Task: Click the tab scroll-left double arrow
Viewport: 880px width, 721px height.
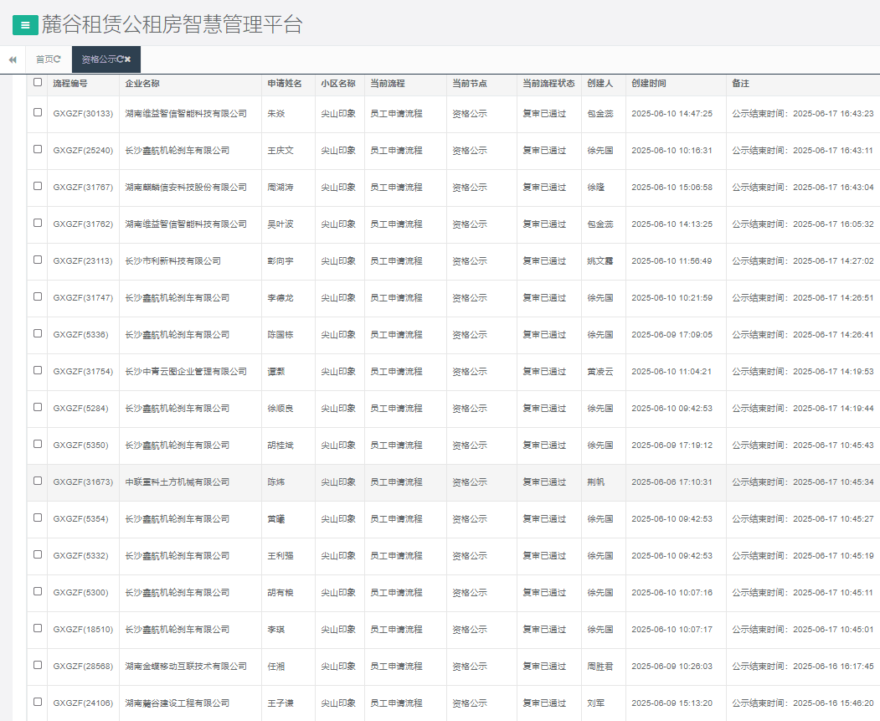Action: click(13, 59)
